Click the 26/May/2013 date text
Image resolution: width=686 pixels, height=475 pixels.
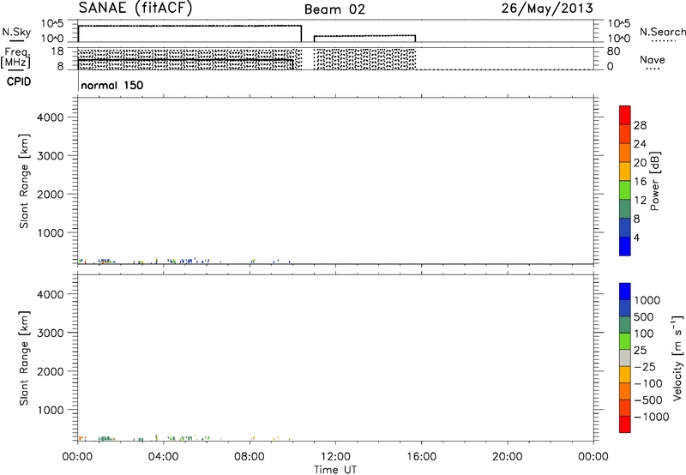(x=547, y=9)
